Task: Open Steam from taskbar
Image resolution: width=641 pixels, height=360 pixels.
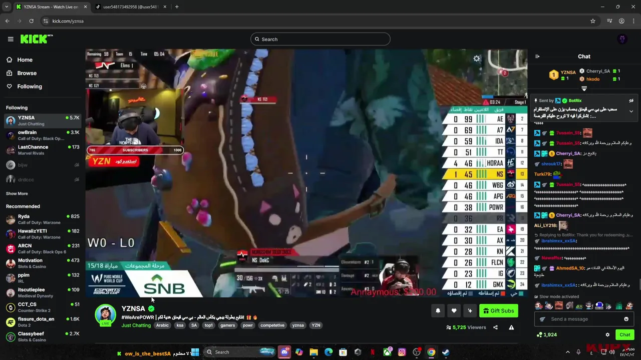Action: click(446, 352)
